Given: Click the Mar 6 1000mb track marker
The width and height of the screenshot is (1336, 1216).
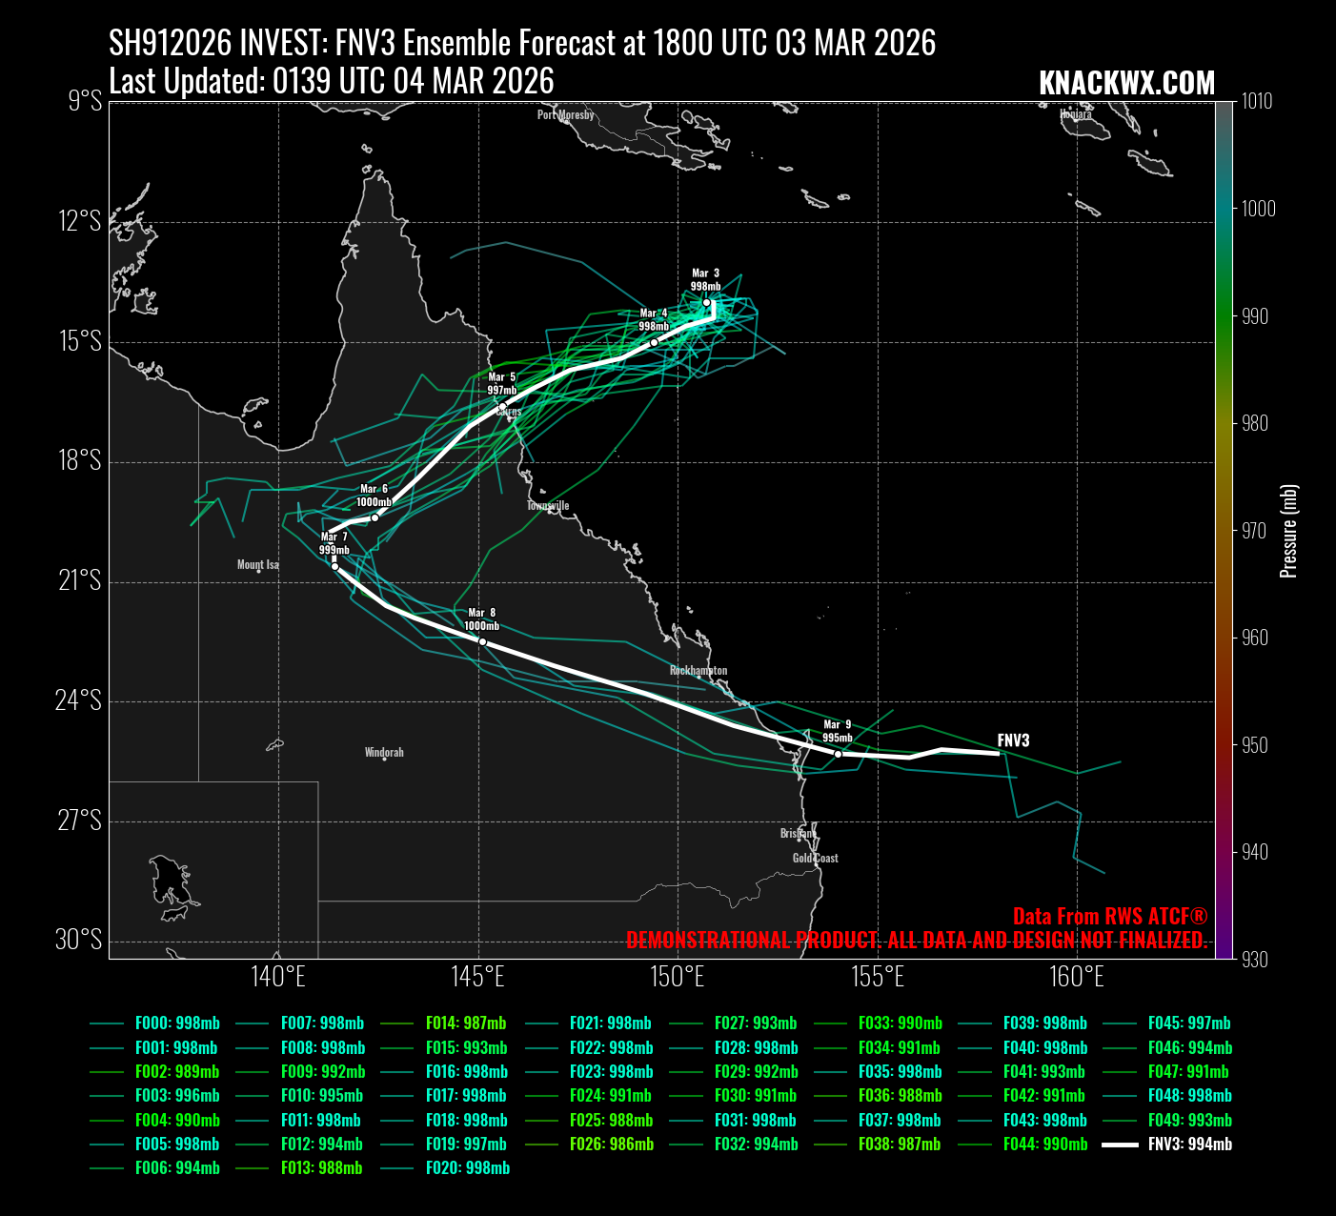Looking at the screenshot, I should click(x=374, y=517).
